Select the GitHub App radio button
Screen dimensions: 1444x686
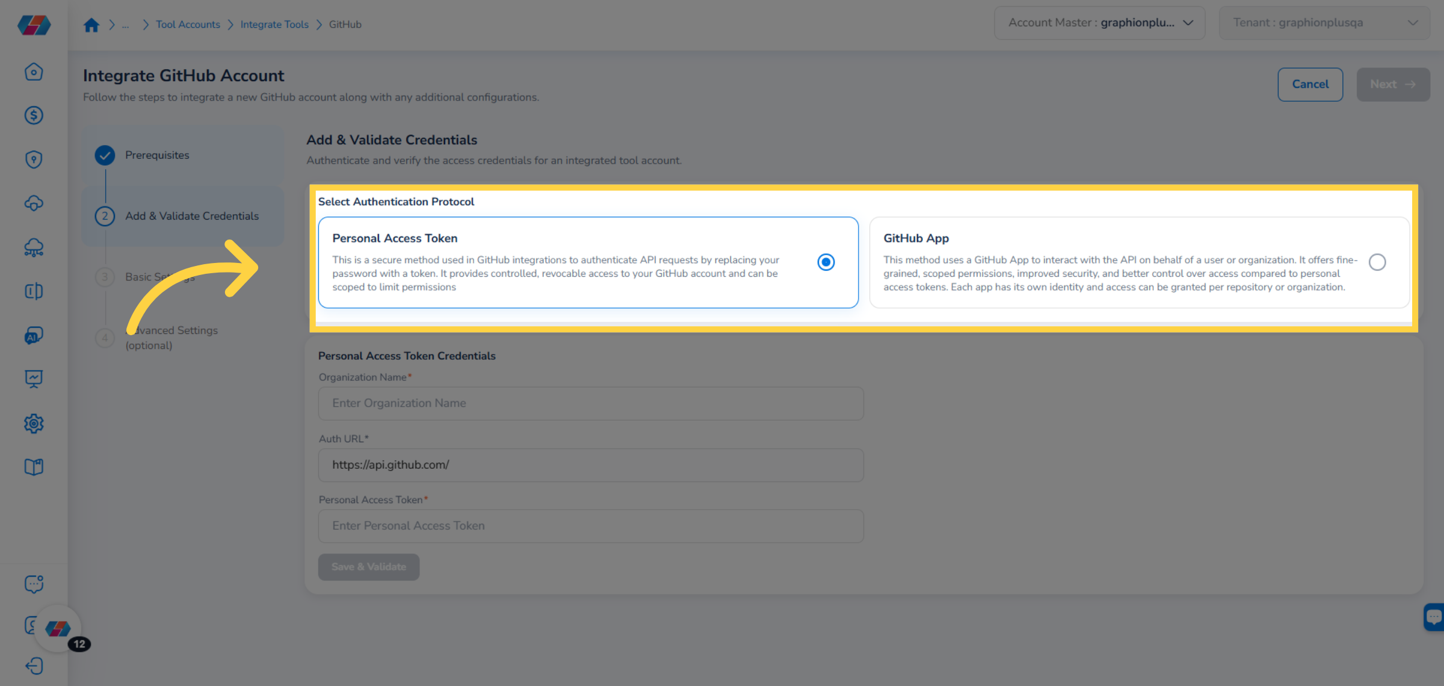1377,262
